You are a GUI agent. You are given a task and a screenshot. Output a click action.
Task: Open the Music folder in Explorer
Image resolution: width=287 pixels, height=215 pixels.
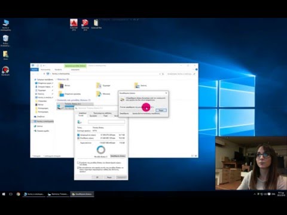(x=103, y=94)
